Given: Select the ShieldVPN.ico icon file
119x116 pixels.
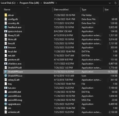Looking at the screenshot, I should pos(6,76).
